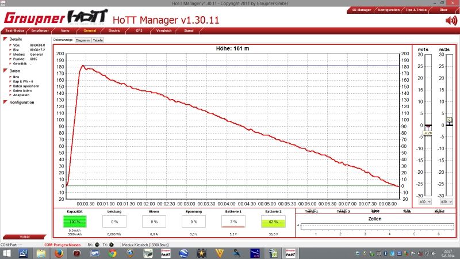Open the m/1s vario range dropdown

425,202
